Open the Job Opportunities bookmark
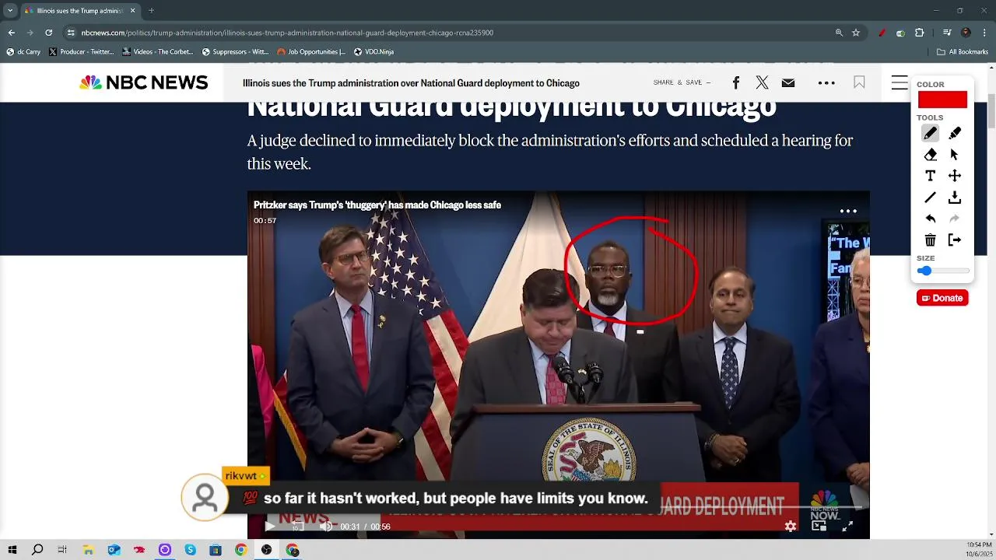The height and width of the screenshot is (560, 996). [311, 52]
